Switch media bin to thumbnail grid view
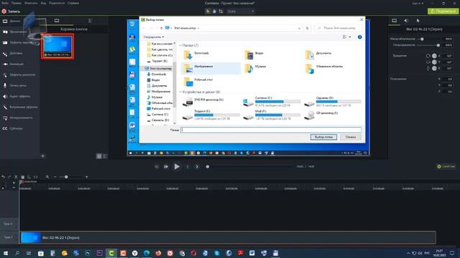Screen dimensions: 460x258 pyautogui.click(x=99, y=156)
